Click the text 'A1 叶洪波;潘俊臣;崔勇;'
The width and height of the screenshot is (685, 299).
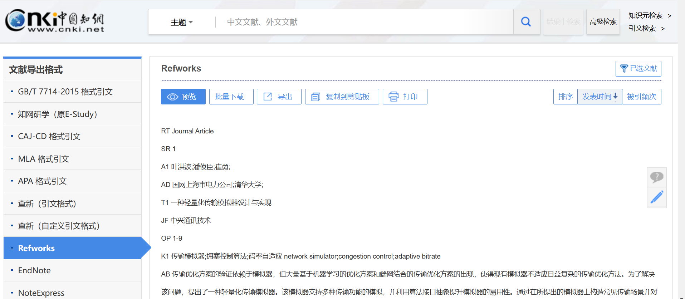196,167
